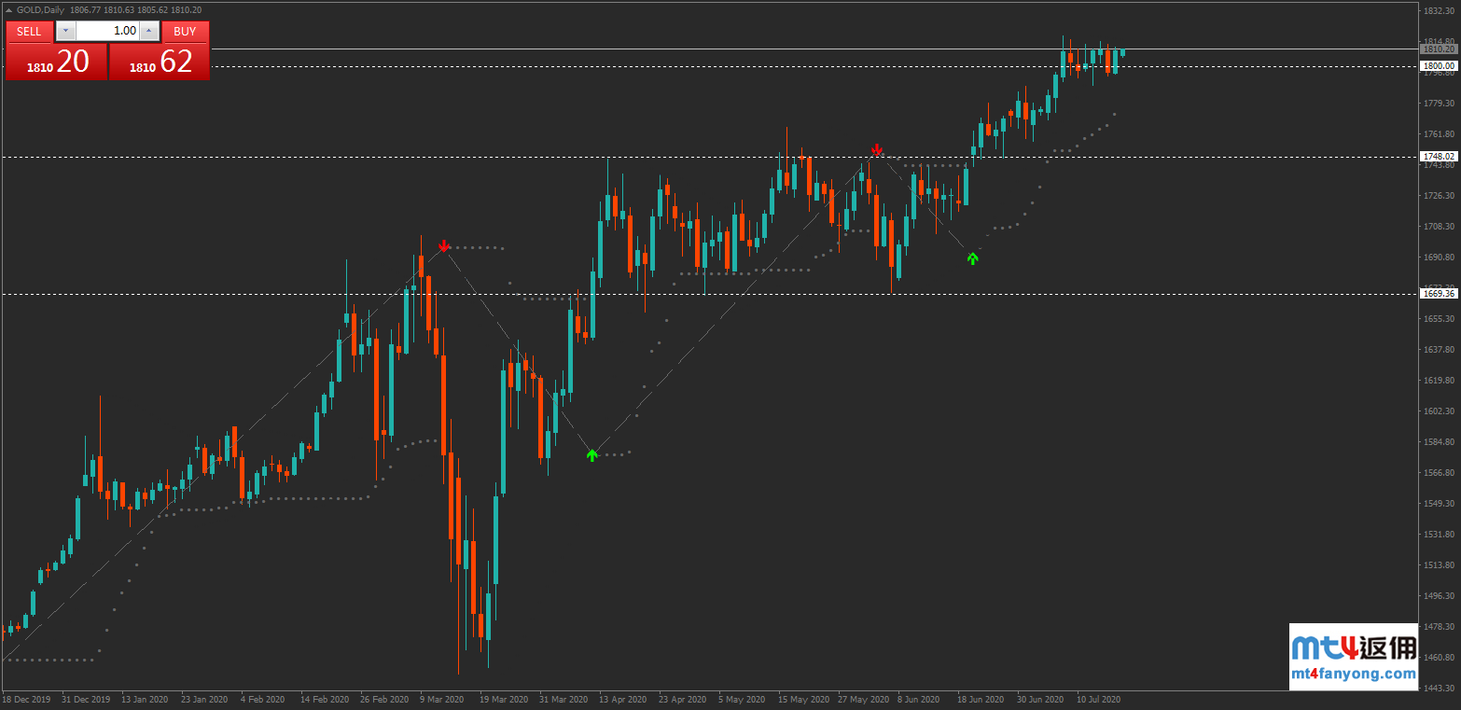
Task: Select the green up arrow near 18 Jun 2020
Action: pyautogui.click(x=973, y=258)
